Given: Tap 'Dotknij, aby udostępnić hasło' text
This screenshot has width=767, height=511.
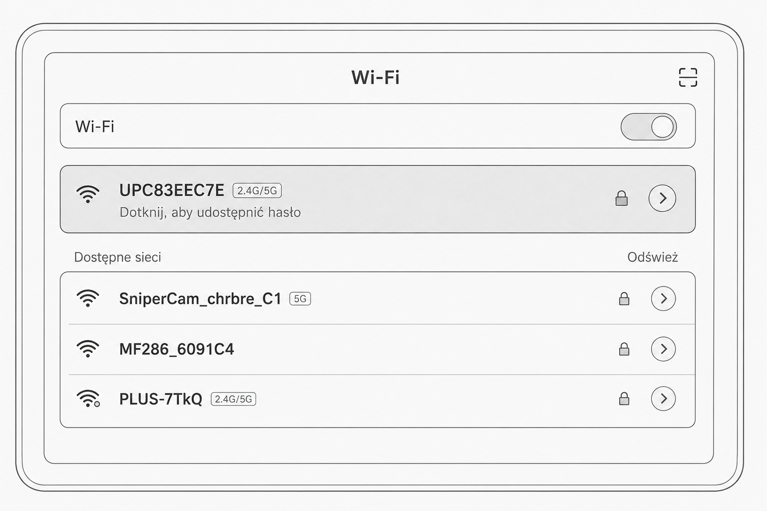Looking at the screenshot, I should (x=210, y=213).
